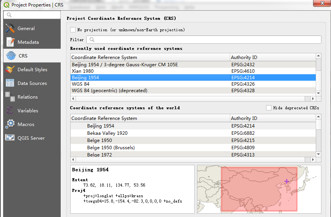Enable the No projection checkbox
The height and width of the screenshot is (217, 331).
coord(73,30)
